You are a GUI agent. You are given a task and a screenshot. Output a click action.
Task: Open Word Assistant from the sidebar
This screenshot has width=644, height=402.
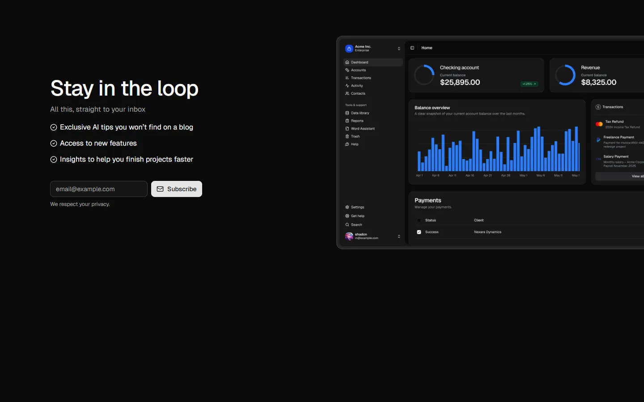point(363,129)
